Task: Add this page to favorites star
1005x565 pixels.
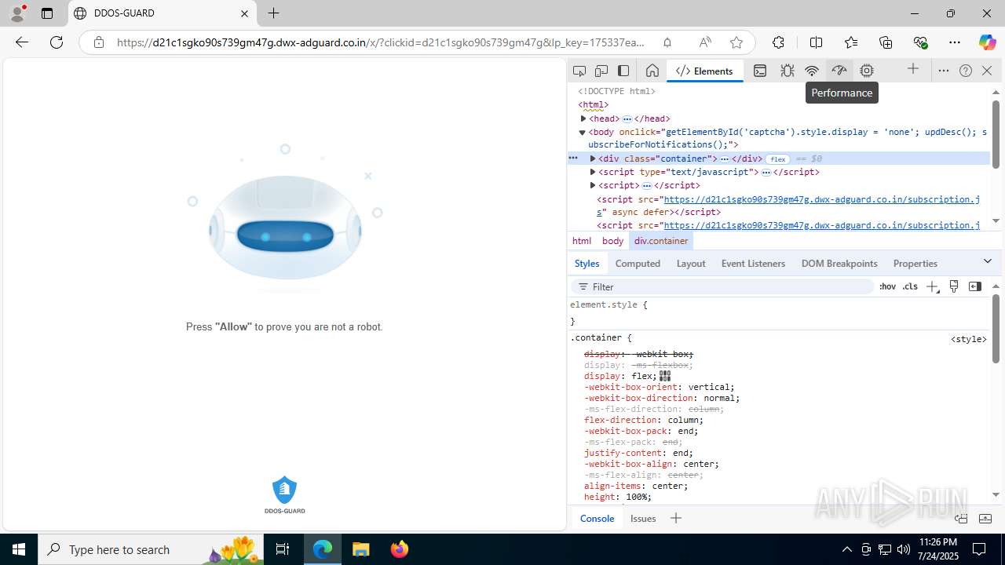Action: [x=736, y=42]
